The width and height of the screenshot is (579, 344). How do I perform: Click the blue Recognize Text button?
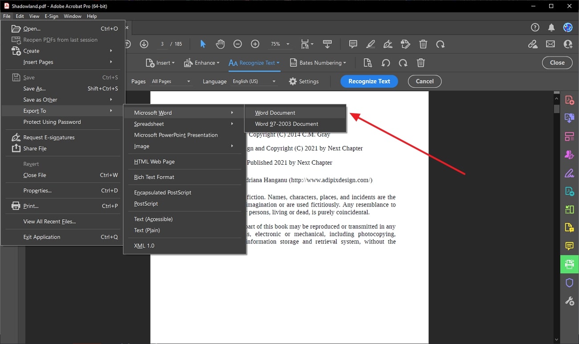point(369,81)
